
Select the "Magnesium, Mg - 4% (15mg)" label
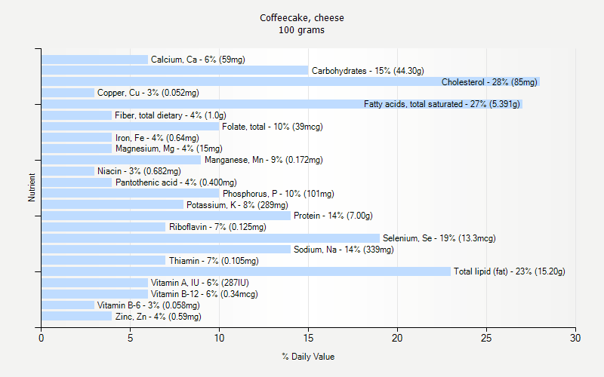click(x=169, y=149)
